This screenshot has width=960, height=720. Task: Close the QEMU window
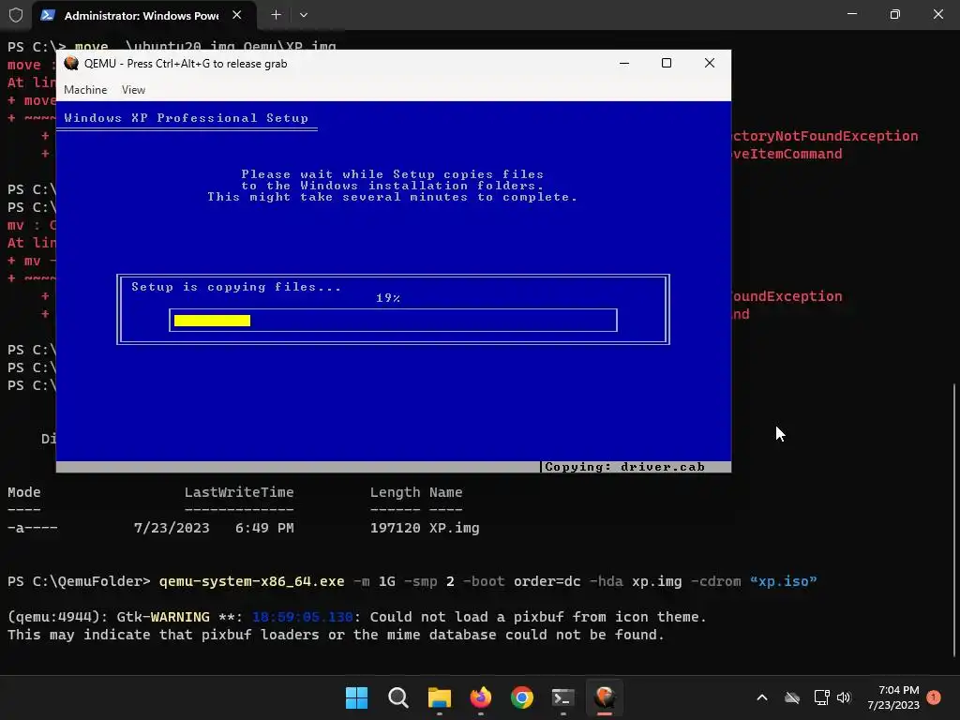[x=709, y=63]
